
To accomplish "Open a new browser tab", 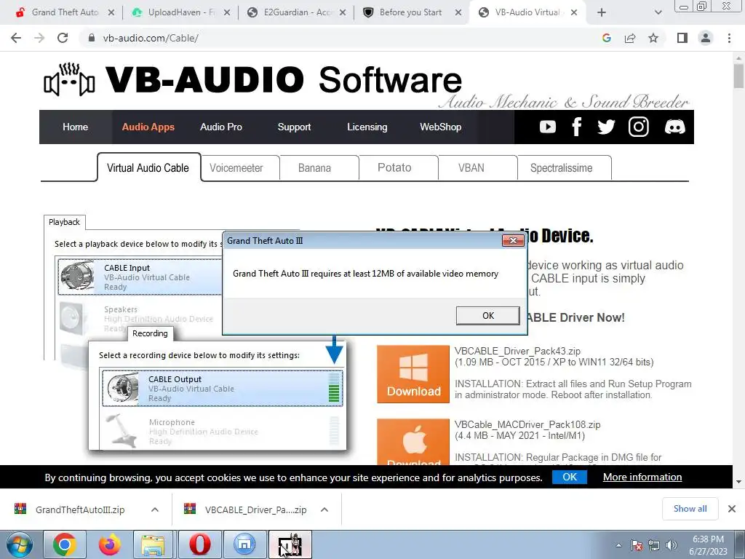I will 602,12.
